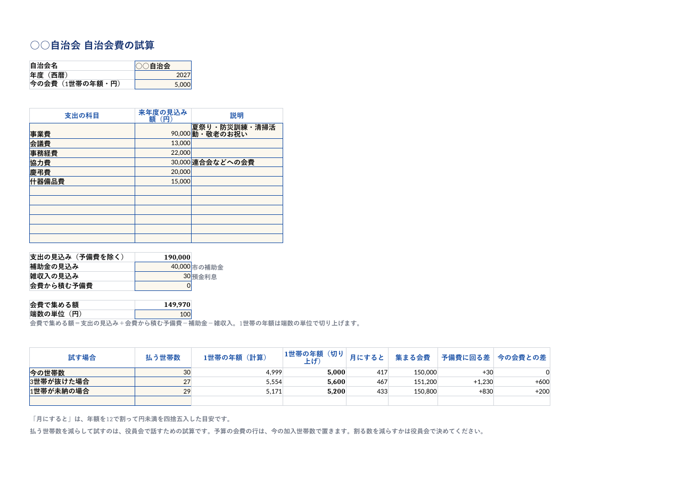Select the 払う世帯数 cell for 3世帯が抜けた場合

click(x=163, y=382)
